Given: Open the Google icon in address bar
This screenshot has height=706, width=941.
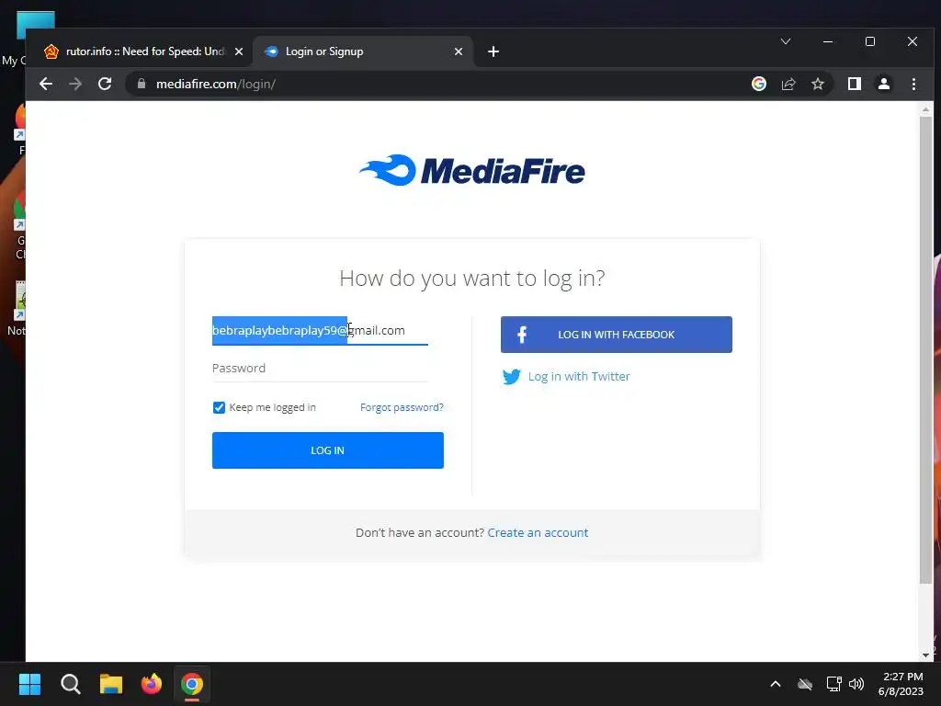Looking at the screenshot, I should [758, 84].
